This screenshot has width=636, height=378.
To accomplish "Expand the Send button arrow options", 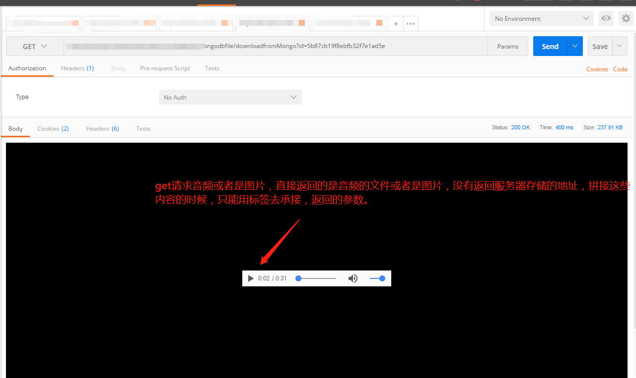I will pos(575,46).
